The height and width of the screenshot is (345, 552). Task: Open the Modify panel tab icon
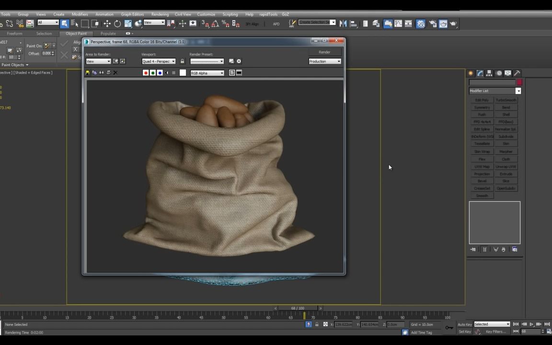480,73
